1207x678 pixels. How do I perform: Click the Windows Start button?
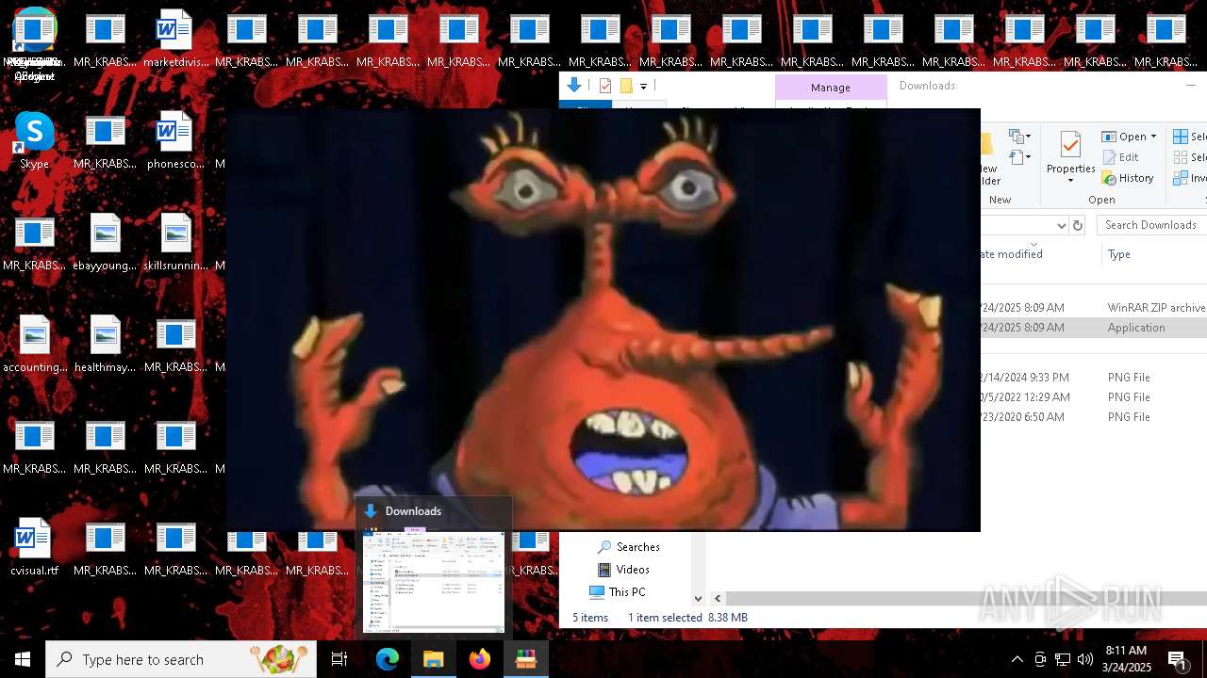point(23,659)
